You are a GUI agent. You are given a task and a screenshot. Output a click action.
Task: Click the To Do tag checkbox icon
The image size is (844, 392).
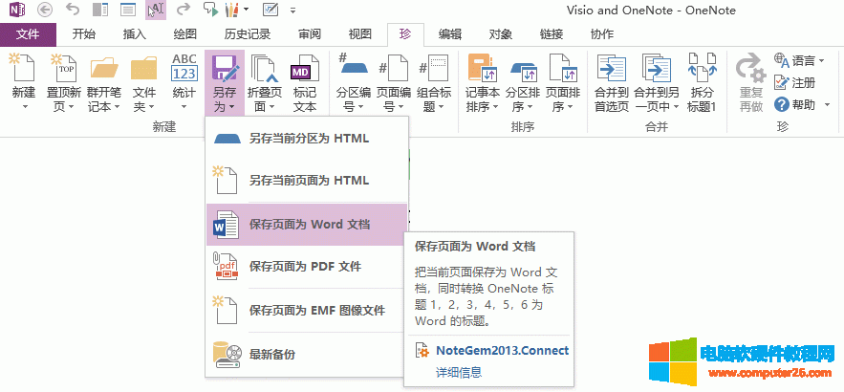point(270,10)
